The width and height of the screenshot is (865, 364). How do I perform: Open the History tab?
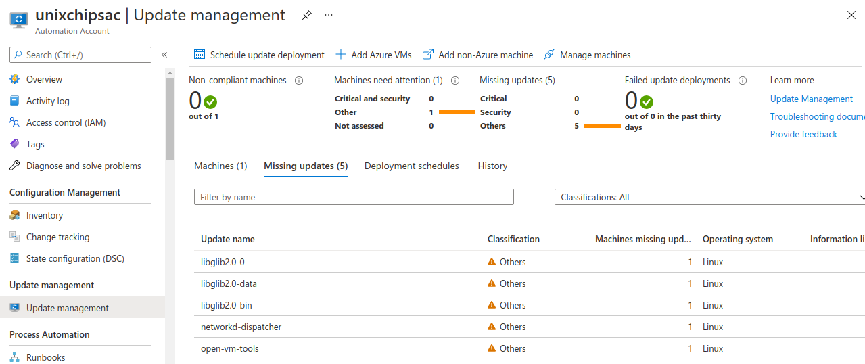(492, 166)
